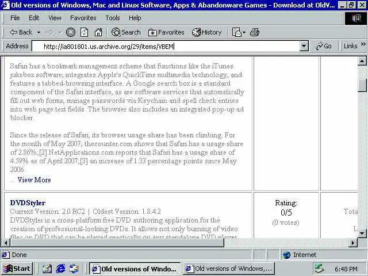The image size is (368, 276).
Task: Click the title bar IE page icon
Action: [5, 5]
